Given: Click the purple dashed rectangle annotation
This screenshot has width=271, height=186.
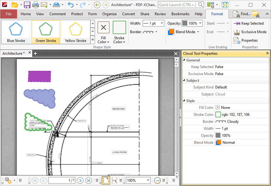Looking at the screenshot, I should point(39,76).
